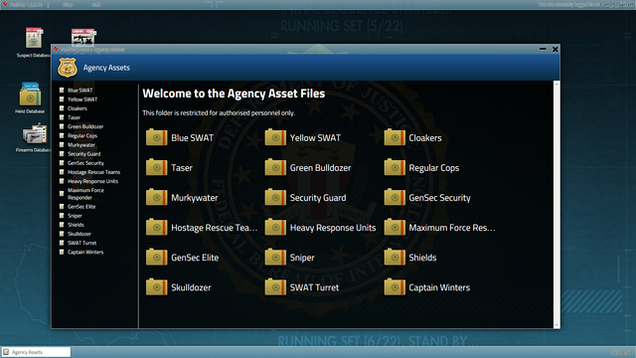Click the vertical scrollbar of asset files

click(x=556, y=205)
